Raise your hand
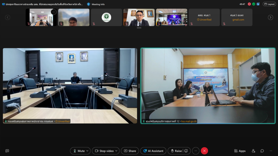 point(176,151)
